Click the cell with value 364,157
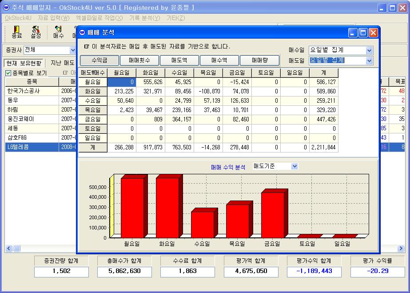Screen dimensions: 410x293 click(x=179, y=120)
